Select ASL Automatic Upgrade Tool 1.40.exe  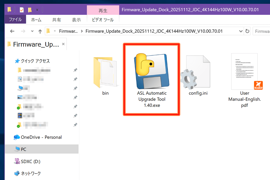pos(152,80)
